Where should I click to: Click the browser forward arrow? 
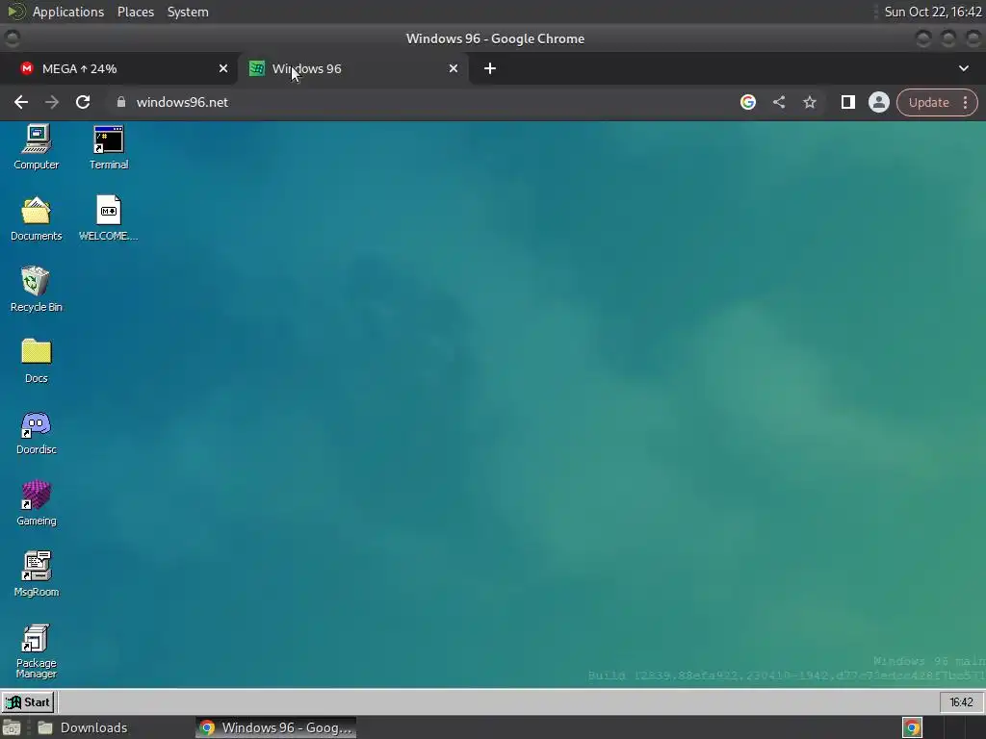52,102
